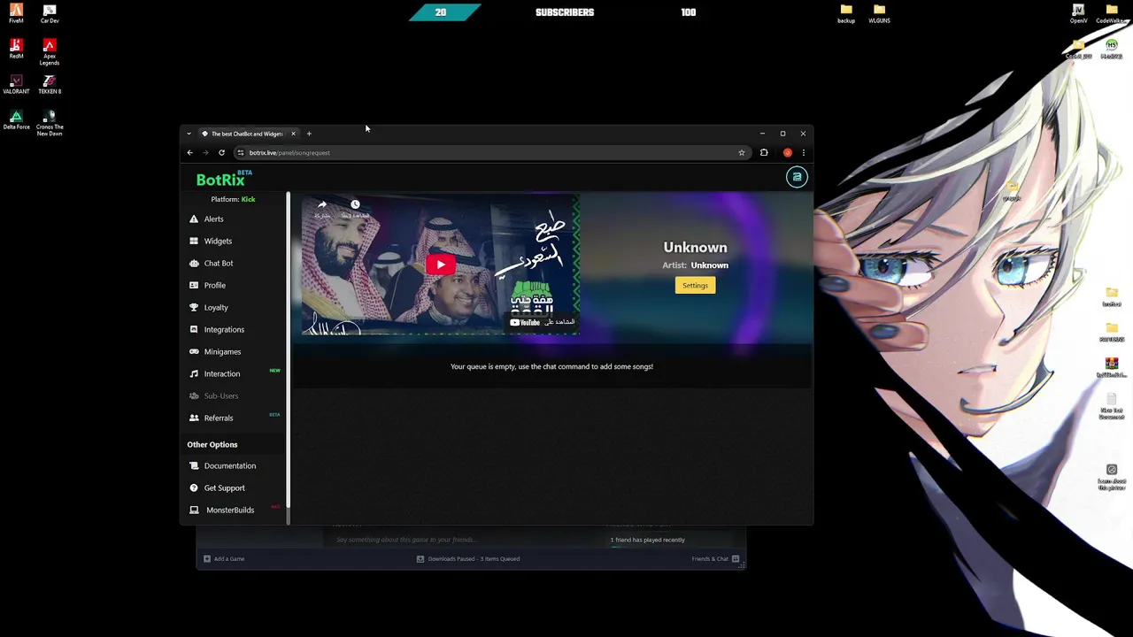This screenshot has height=637, width=1133.
Task: Click the queue is empty message
Action: (551, 366)
